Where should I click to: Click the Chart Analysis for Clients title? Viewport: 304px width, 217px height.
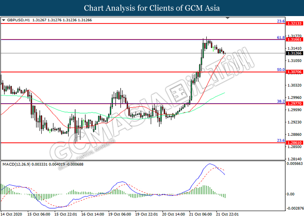(152, 8)
